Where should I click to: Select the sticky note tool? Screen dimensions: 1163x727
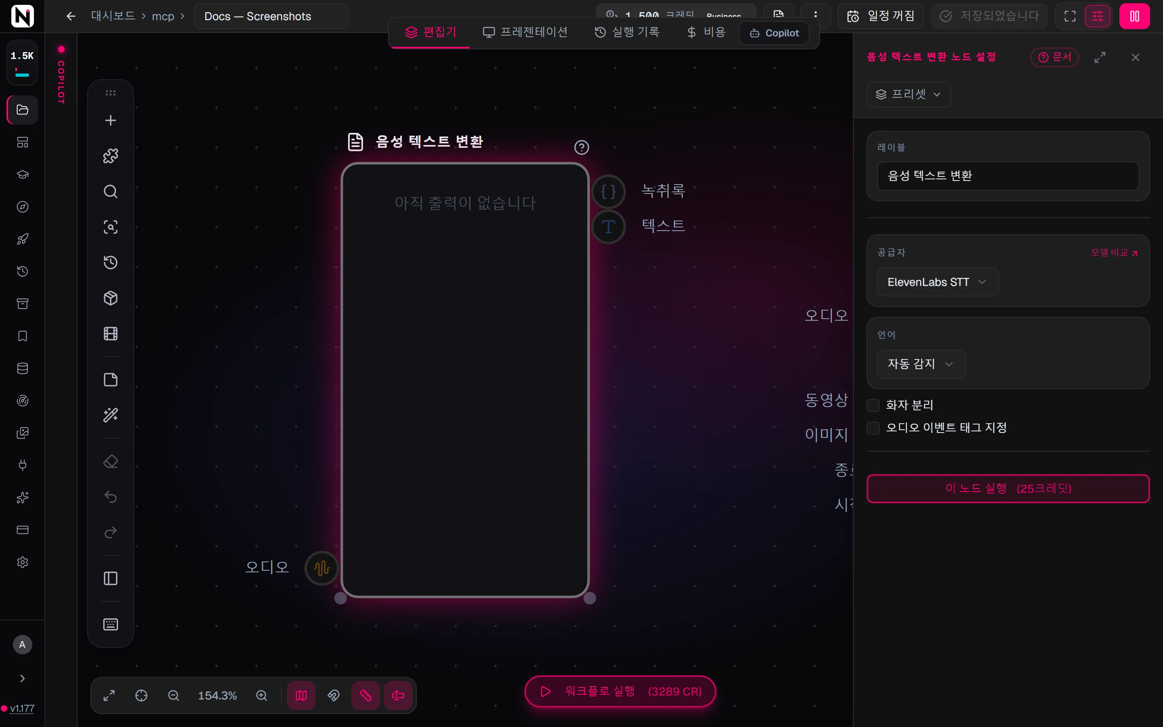[111, 379]
